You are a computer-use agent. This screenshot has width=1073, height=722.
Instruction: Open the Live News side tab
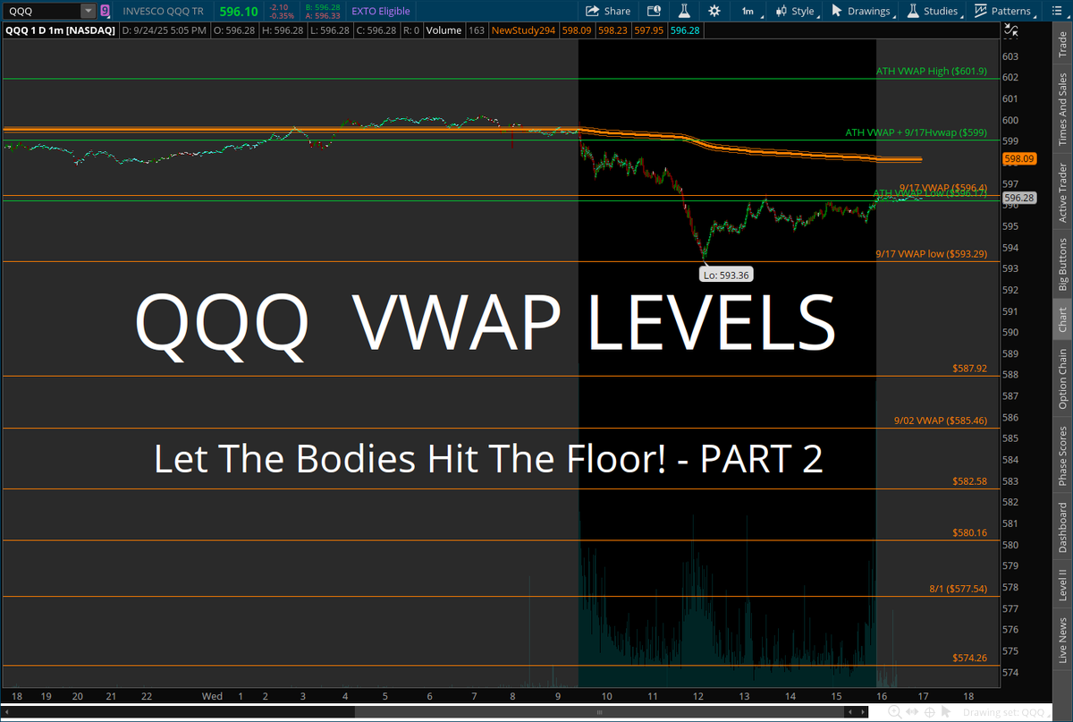click(1062, 639)
